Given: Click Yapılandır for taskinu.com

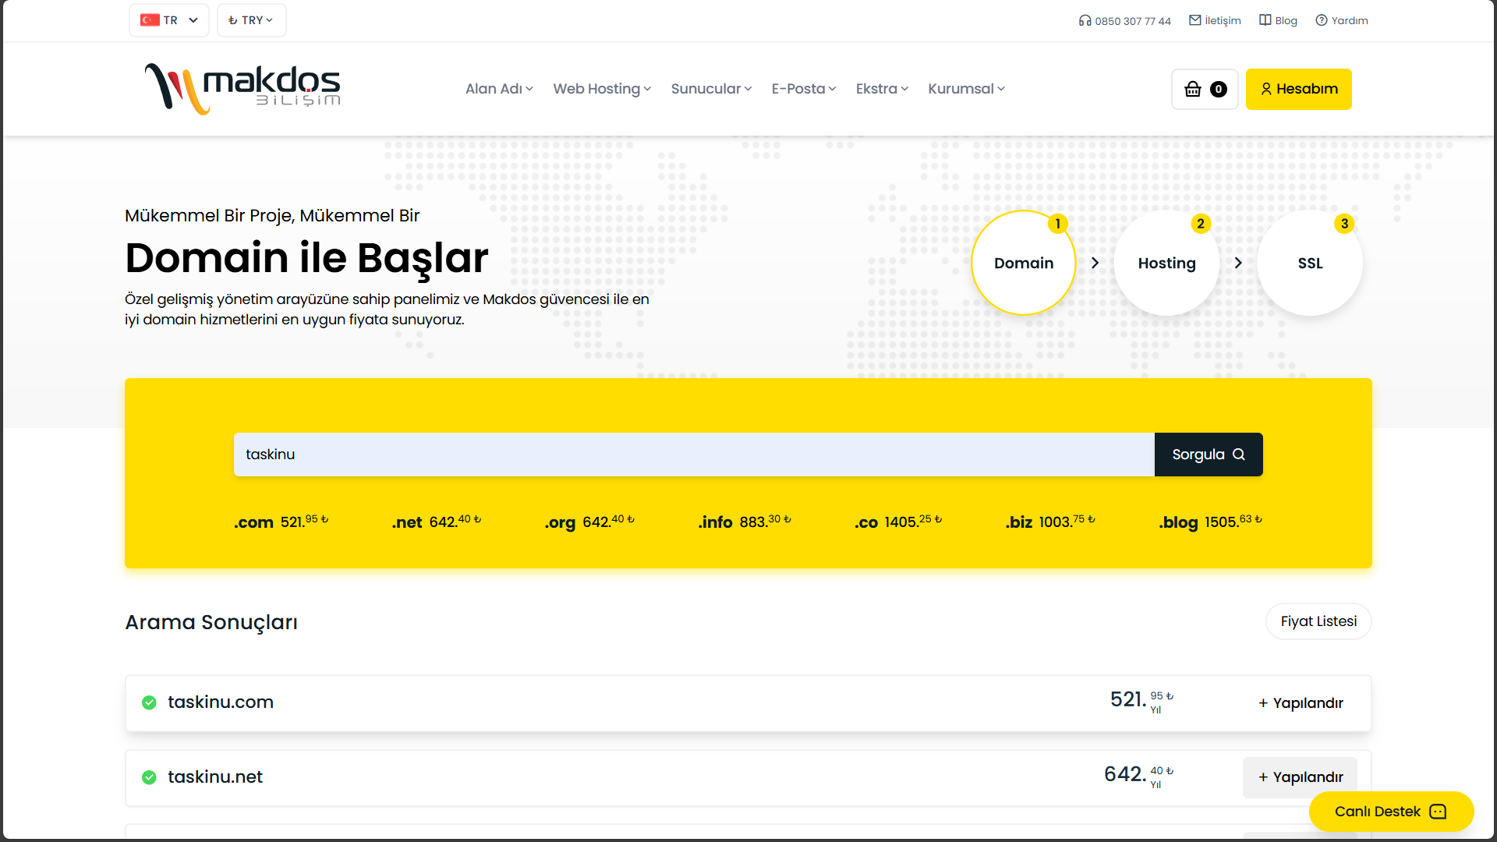Looking at the screenshot, I should [x=1300, y=703].
